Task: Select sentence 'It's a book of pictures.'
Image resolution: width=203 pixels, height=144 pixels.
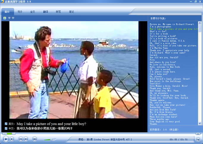Action: pos(164,39)
